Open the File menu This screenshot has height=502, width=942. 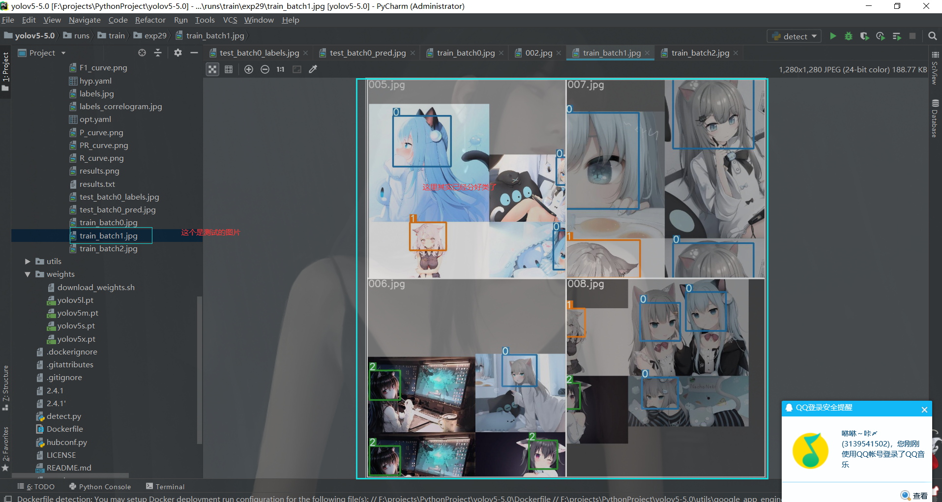coord(8,20)
